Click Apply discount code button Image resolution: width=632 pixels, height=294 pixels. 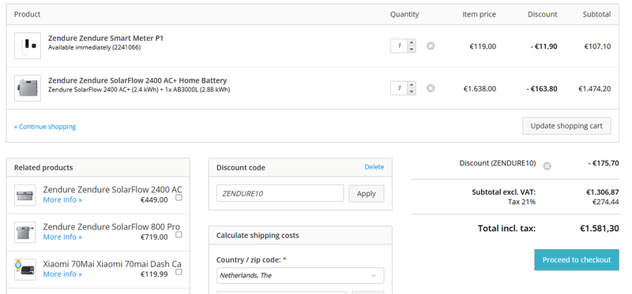[x=366, y=193]
